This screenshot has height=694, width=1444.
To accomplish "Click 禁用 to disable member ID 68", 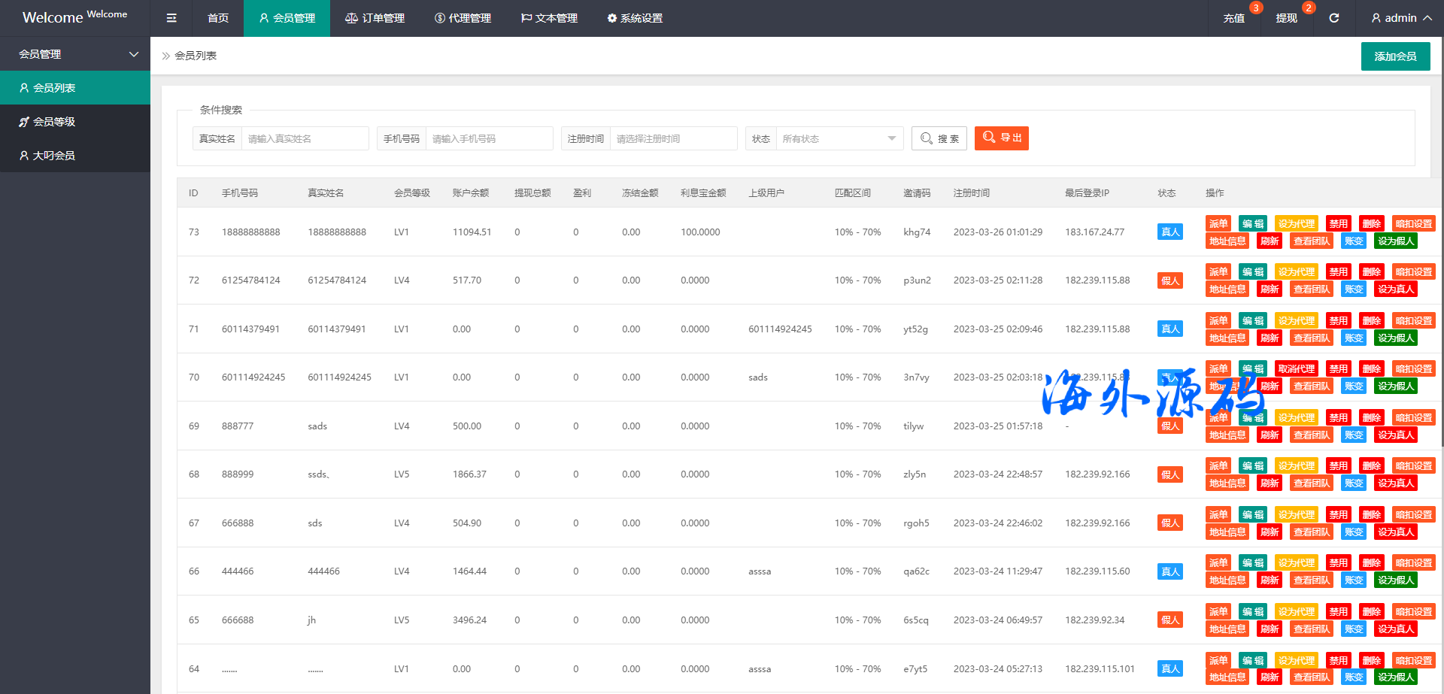I will coord(1338,466).
